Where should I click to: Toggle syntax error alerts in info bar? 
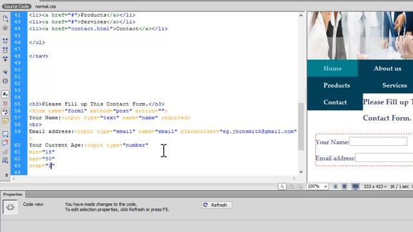click(x=5, y=121)
